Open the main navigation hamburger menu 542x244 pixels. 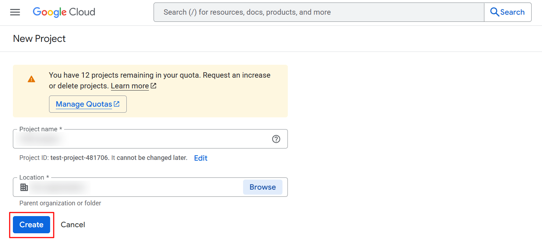(15, 12)
